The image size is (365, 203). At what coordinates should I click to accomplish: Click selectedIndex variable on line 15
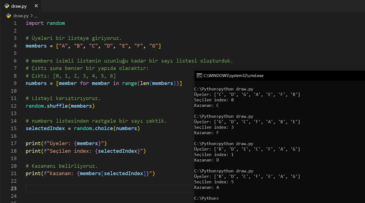[x=45, y=128]
